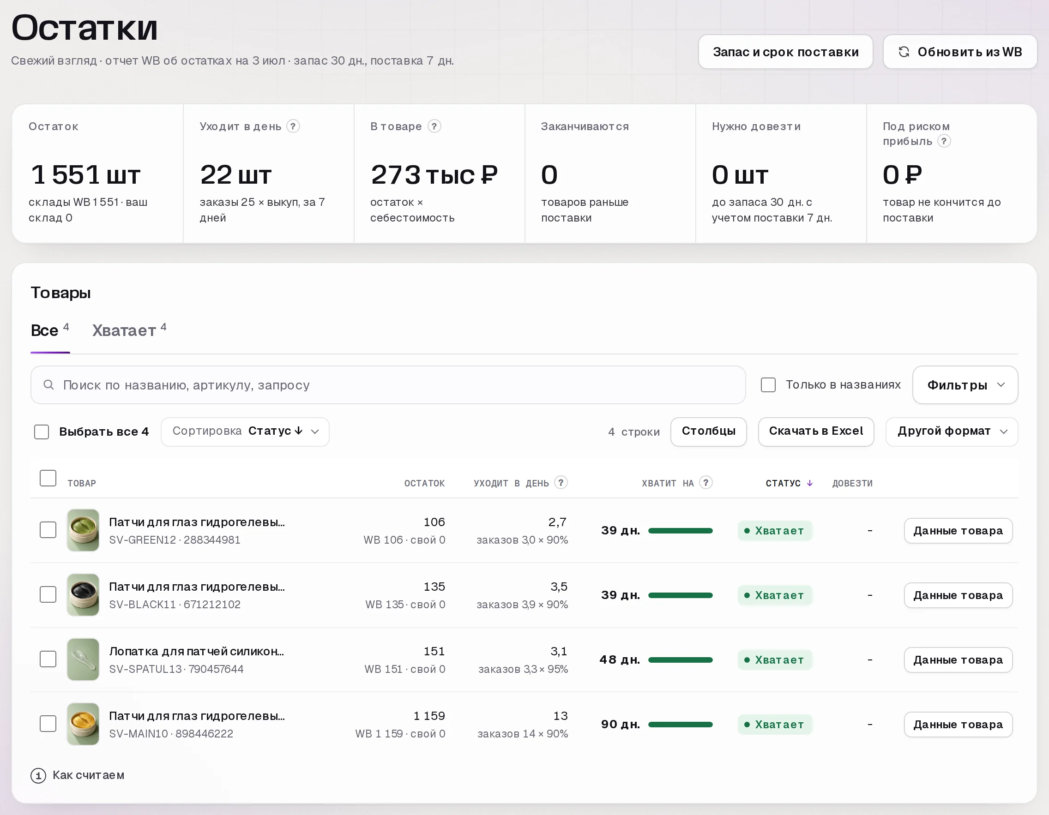Click help icon in Хватит на column header

(x=705, y=482)
